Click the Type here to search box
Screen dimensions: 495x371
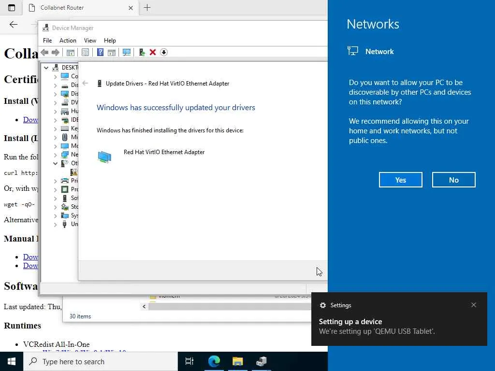[101, 361]
